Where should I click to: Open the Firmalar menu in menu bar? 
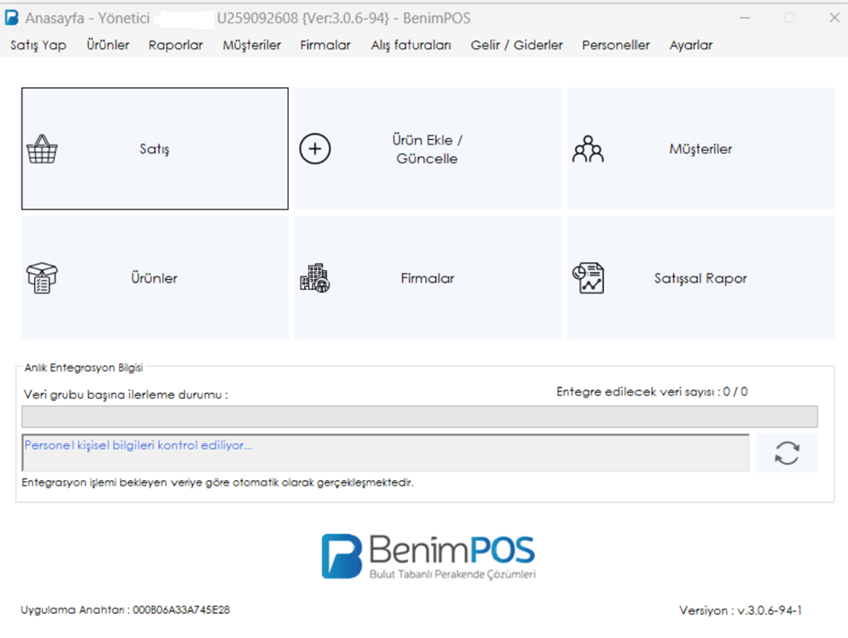[x=326, y=45]
